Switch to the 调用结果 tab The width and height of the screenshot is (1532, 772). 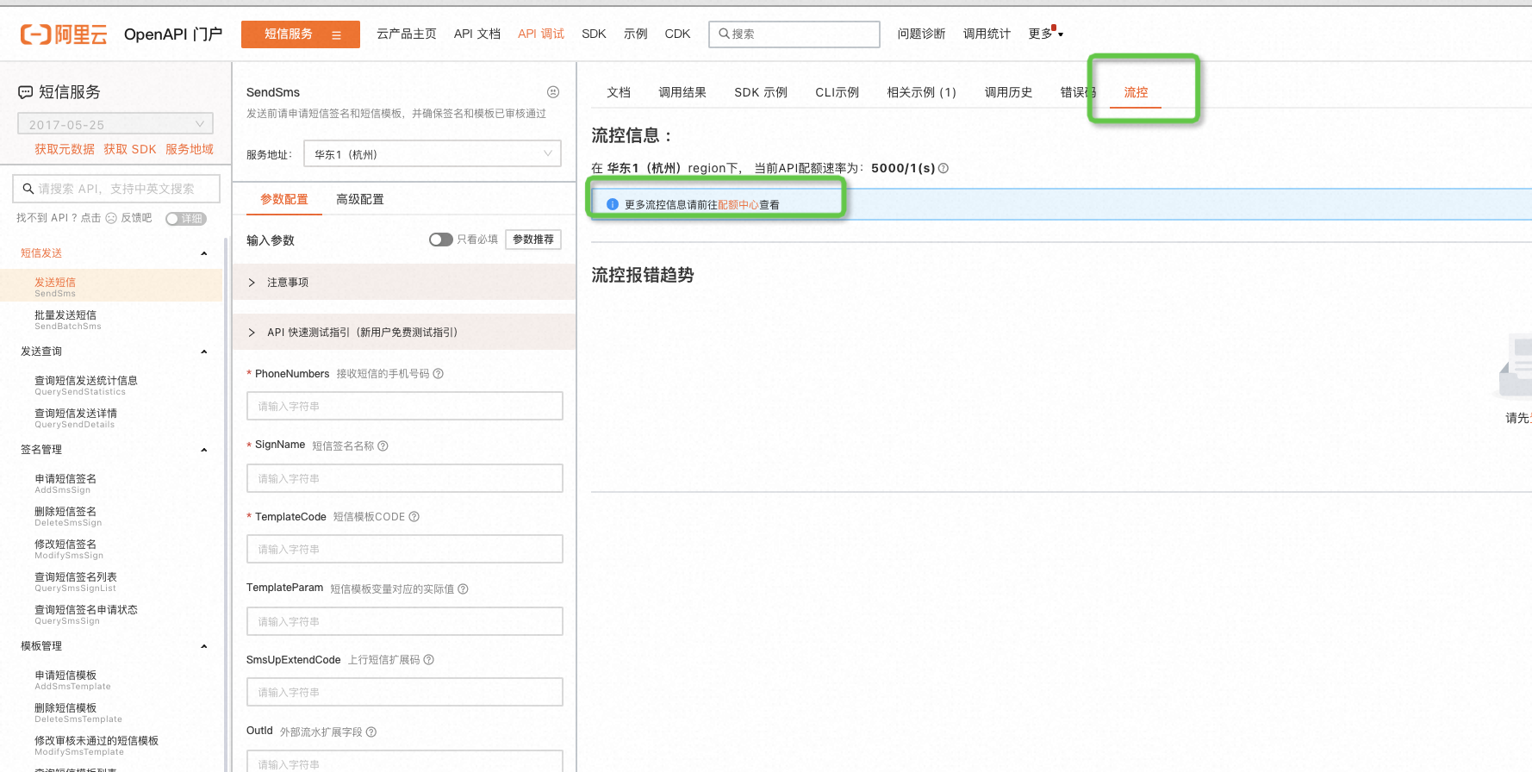coord(682,92)
